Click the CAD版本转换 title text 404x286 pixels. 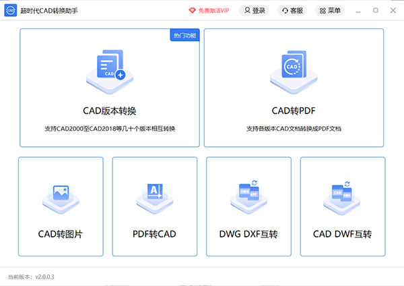tap(109, 111)
